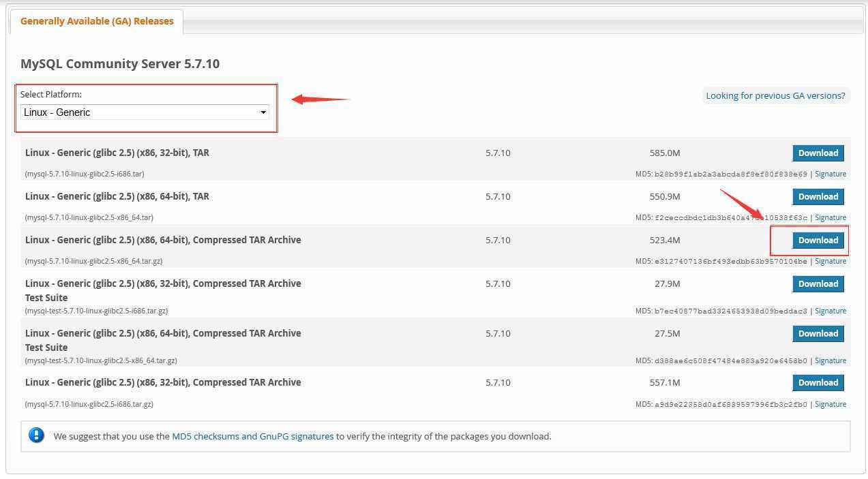Download the 64-bit Test Suite 27.5M archive
868x479 pixels.
818,334
